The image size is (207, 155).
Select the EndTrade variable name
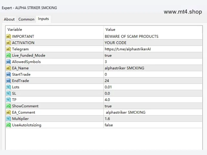coord(20,81)
